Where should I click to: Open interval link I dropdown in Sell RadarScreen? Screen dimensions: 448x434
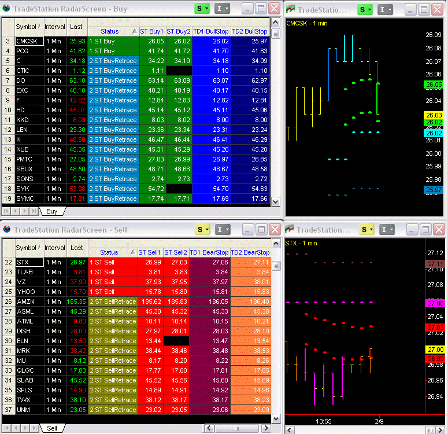(x=223, y=230)
